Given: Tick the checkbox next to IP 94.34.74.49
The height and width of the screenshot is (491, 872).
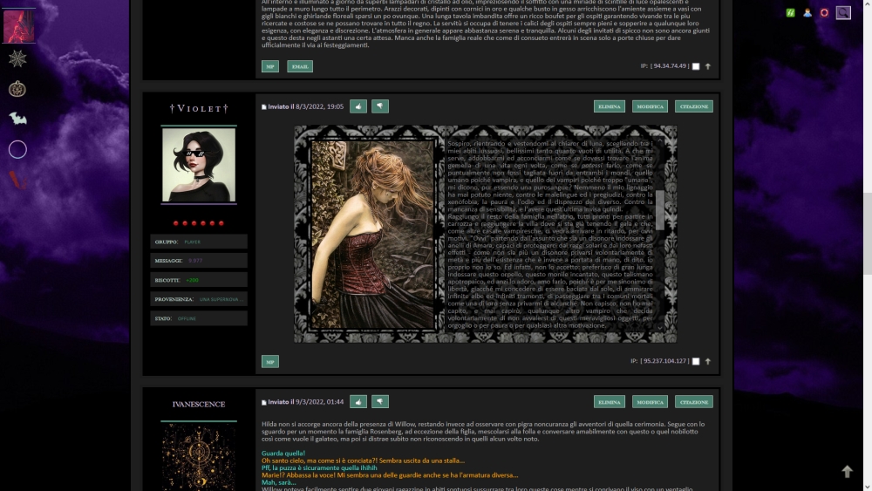Looking at the screenshot, I should coord(696,66).
